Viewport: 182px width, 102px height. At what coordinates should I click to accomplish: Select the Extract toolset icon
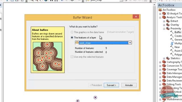pos(168,21)
